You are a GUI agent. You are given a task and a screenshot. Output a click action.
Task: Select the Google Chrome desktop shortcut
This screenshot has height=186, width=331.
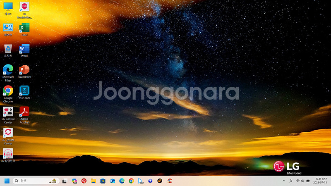[x=8, y=94]
